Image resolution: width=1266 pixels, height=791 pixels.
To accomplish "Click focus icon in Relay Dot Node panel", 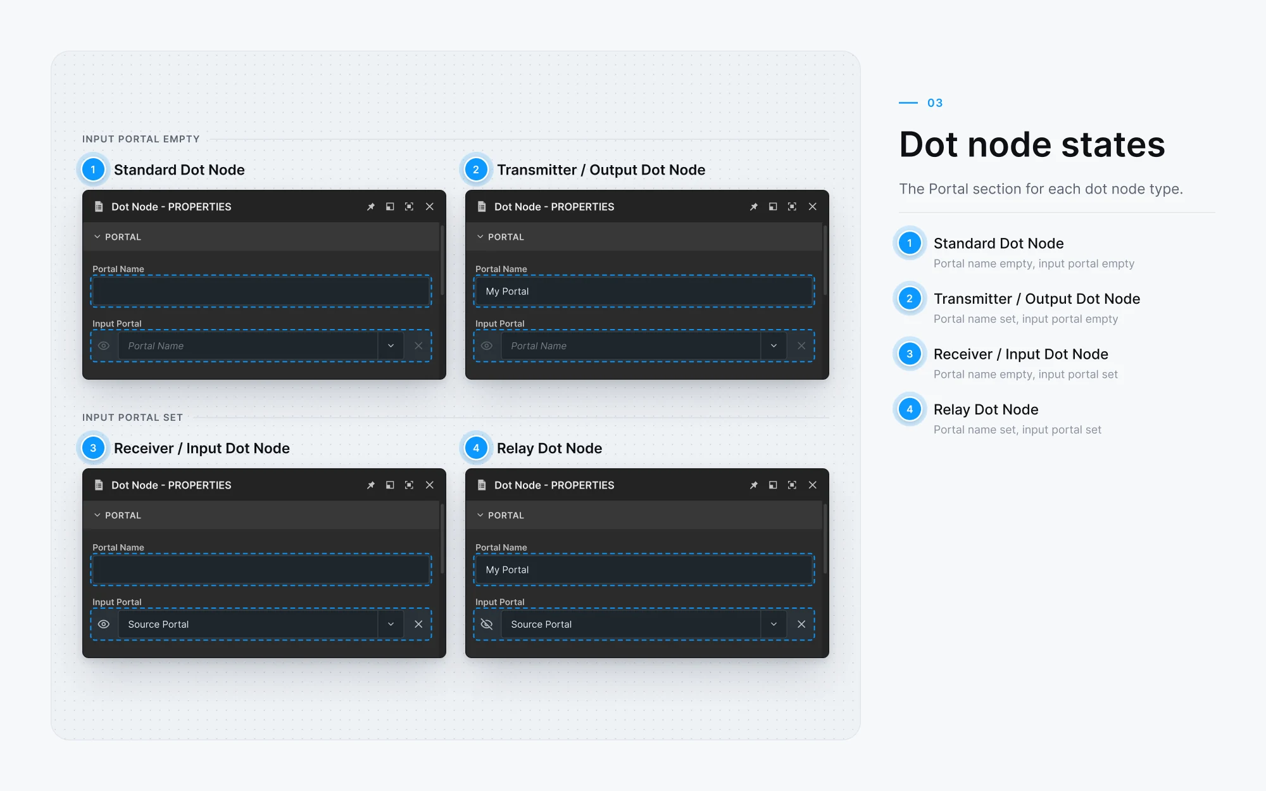I will pyautogui.click(x=793, y=485).
